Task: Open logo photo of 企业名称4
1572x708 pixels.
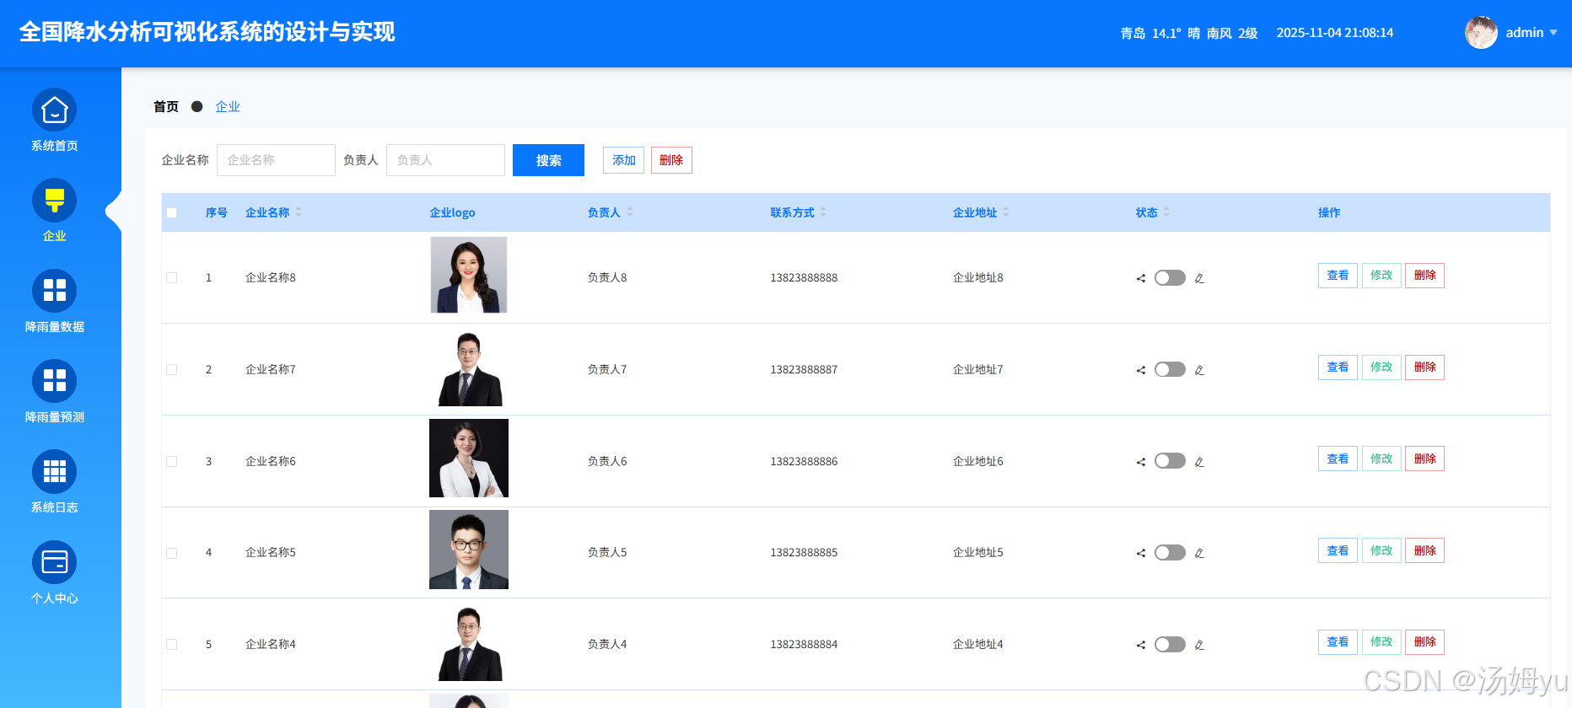Action: coord(469,643)
